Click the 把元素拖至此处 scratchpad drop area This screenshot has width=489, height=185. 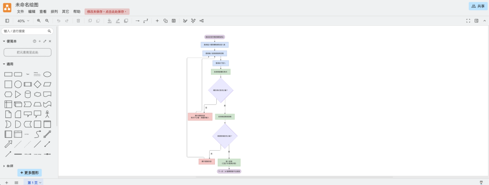[x=27, y=52]
